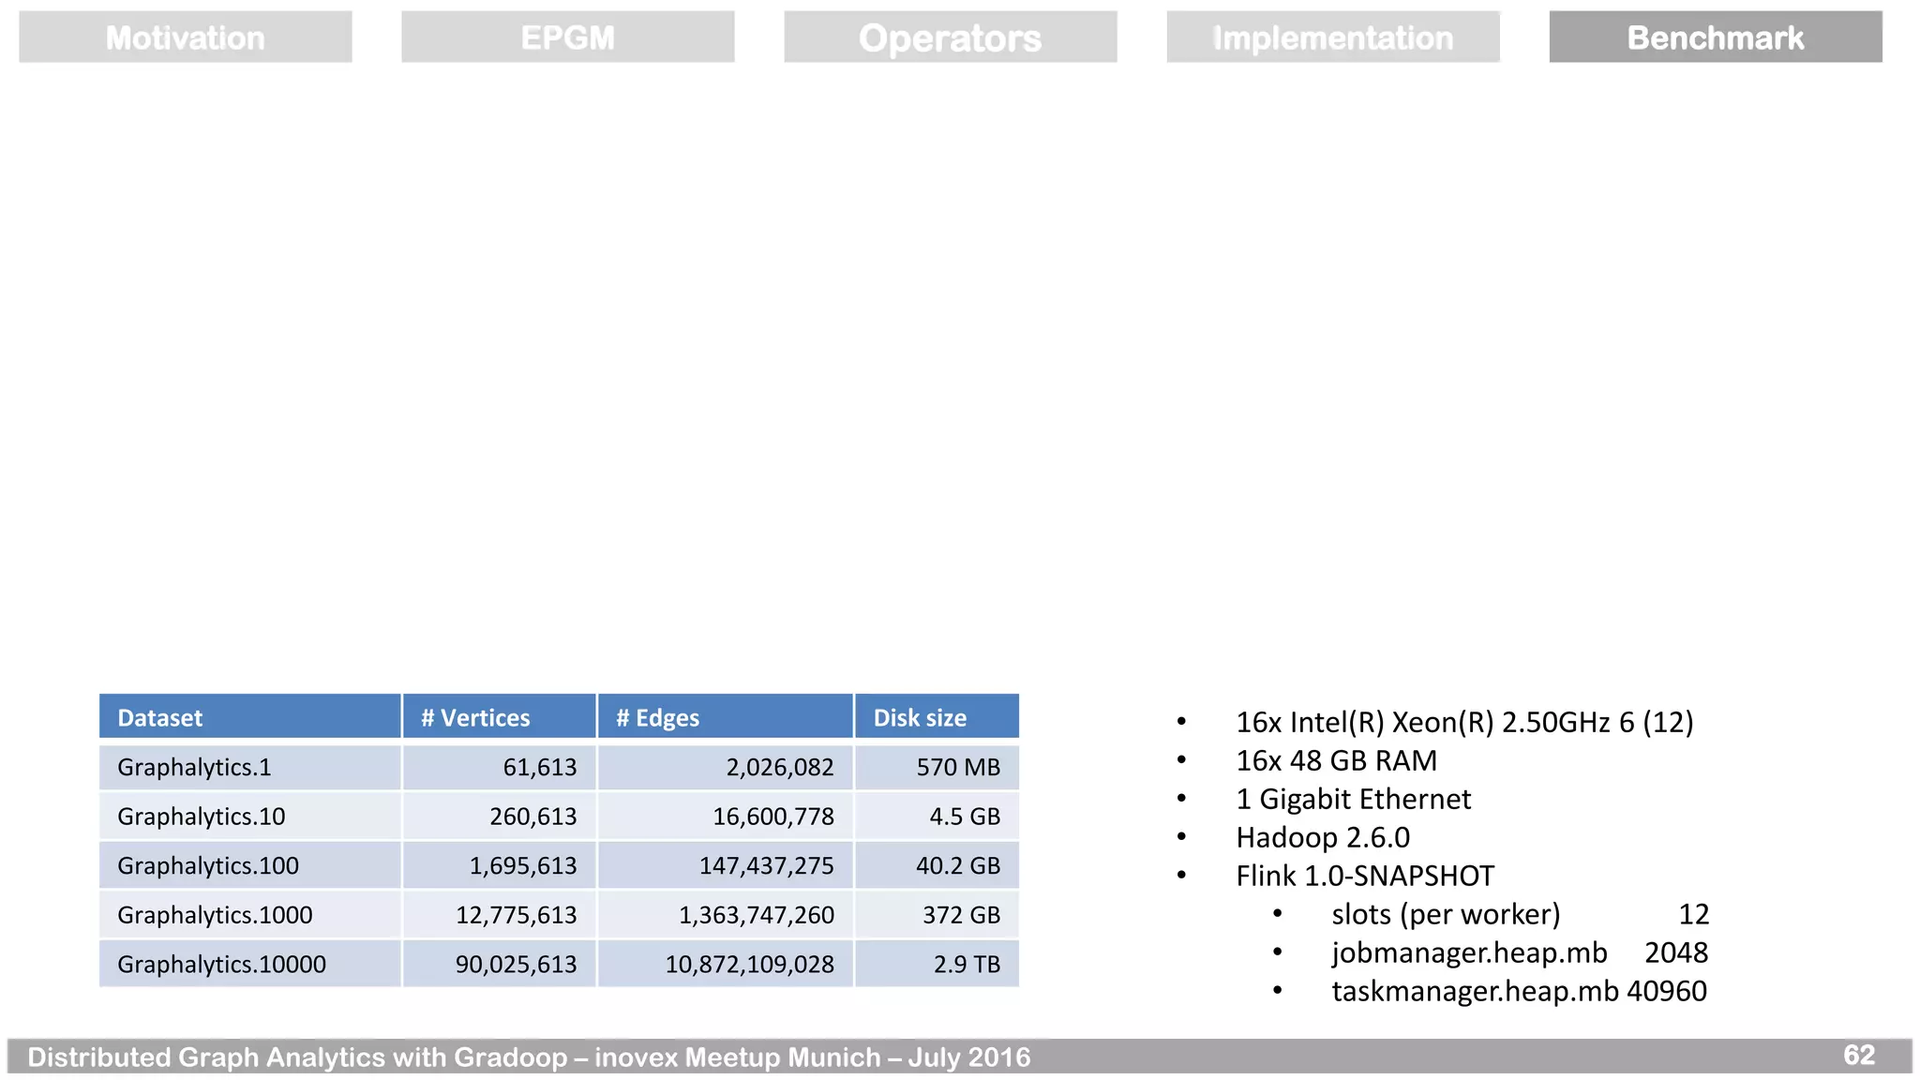Switch to the EPGM section tab

[x=568, y=37]
